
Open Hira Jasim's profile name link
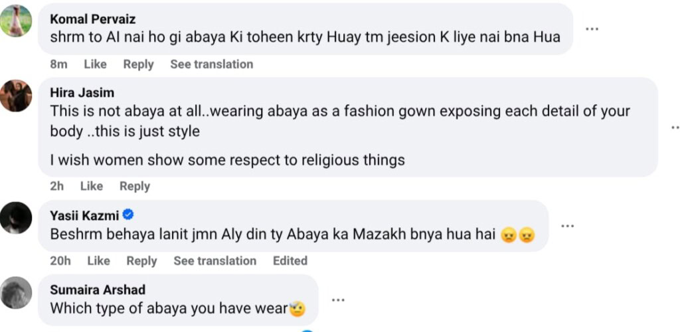(x=82, y=93)
